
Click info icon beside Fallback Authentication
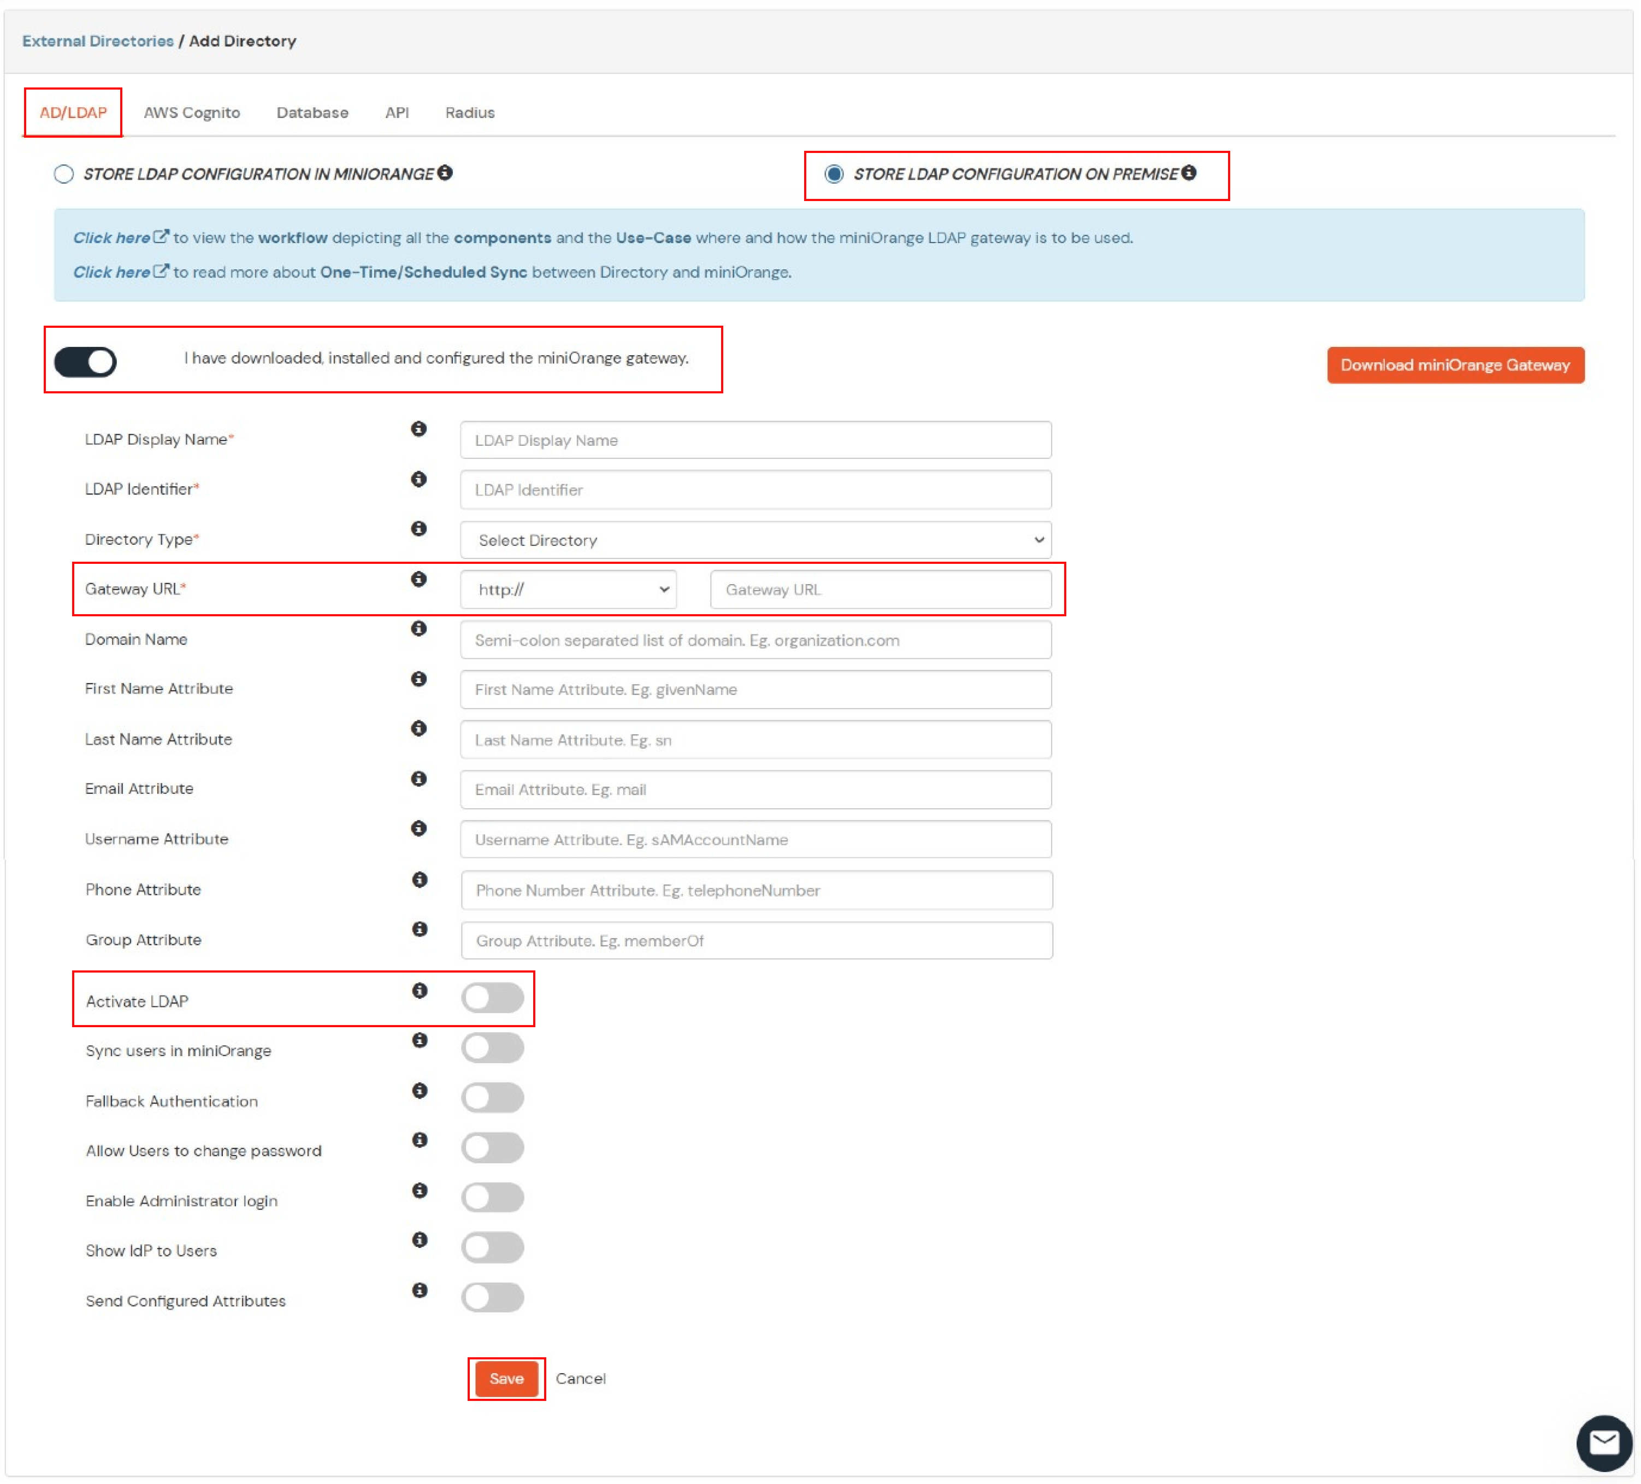pyautogui.click(x=419, y=1091)
